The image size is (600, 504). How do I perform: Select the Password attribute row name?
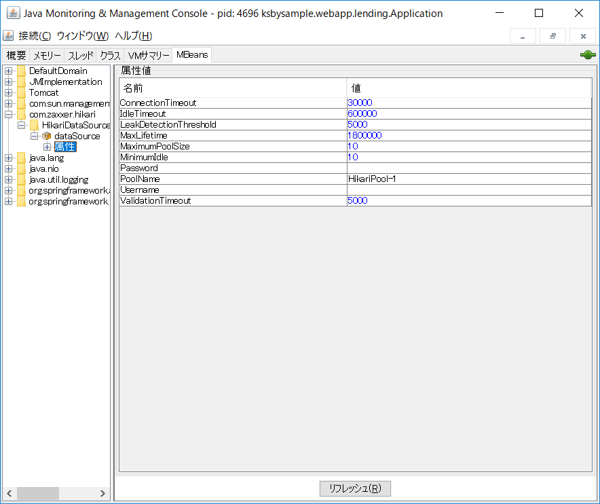[139, 168]
